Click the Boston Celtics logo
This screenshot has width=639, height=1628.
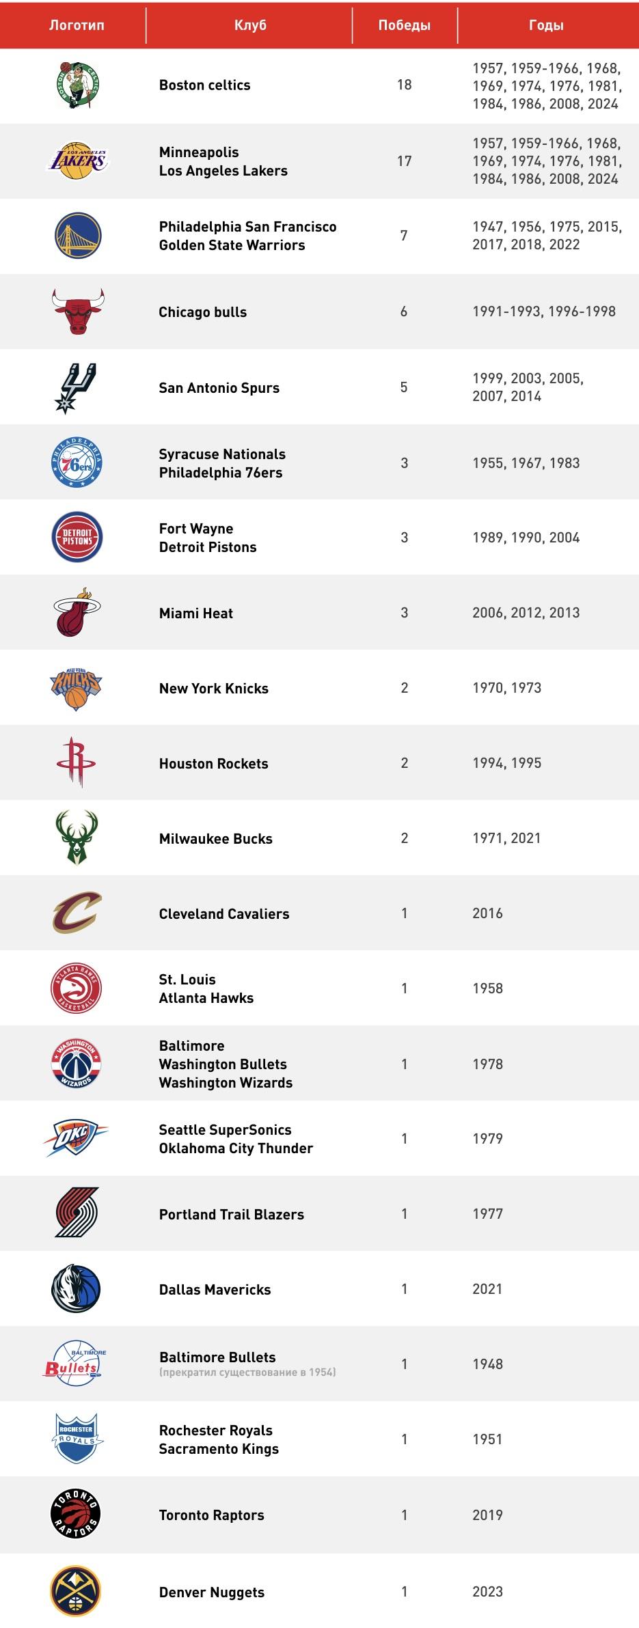pyautogui.click(x=77, y=85)
